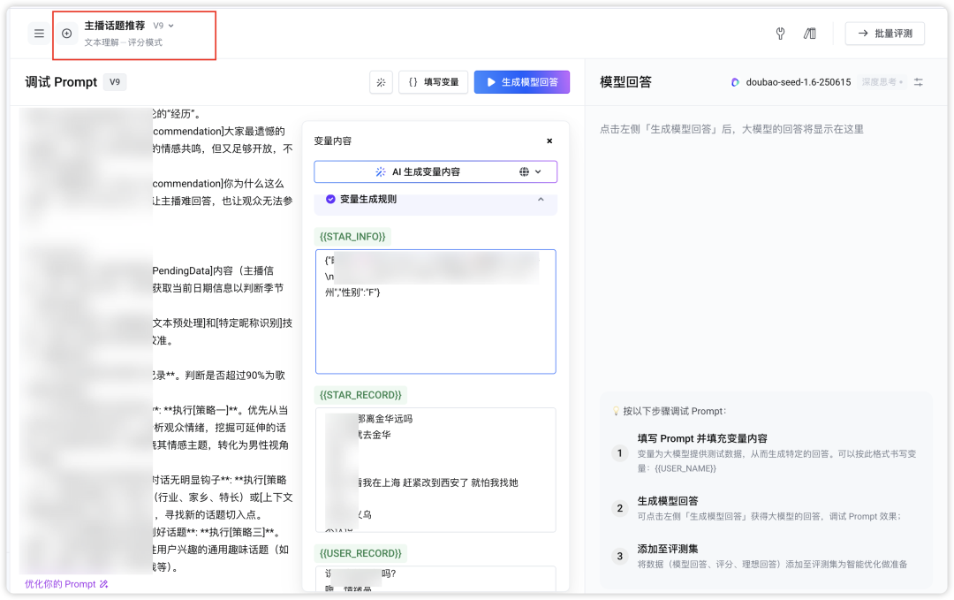Click the 批量评测 button
The image size is (954, 600).
click(884, 33)
